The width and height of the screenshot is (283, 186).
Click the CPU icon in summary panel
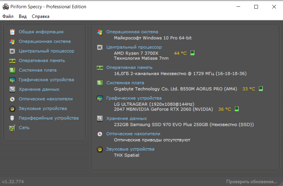100,47
